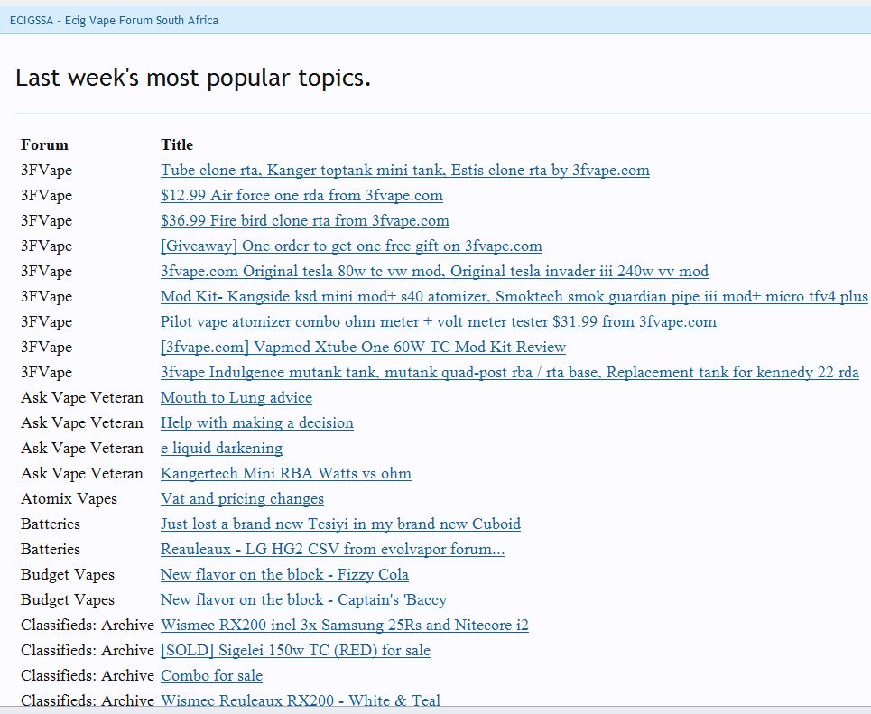Click 'Budget Vapes' beside Captain's 'Baccy topic
This screenshot has height=714, width=871.
point(68,600)
